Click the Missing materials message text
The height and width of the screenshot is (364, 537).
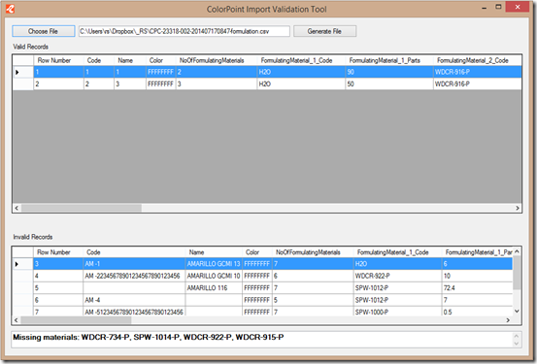[x=149, y=337]
